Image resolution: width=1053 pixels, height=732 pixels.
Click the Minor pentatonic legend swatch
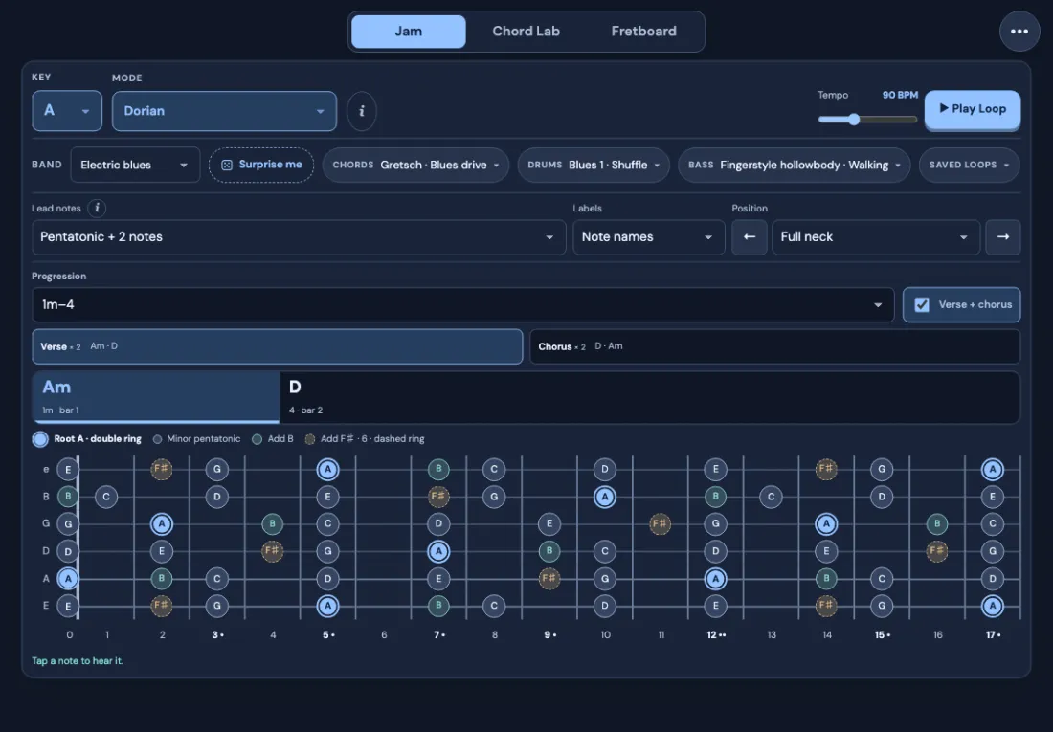(157, 439)
